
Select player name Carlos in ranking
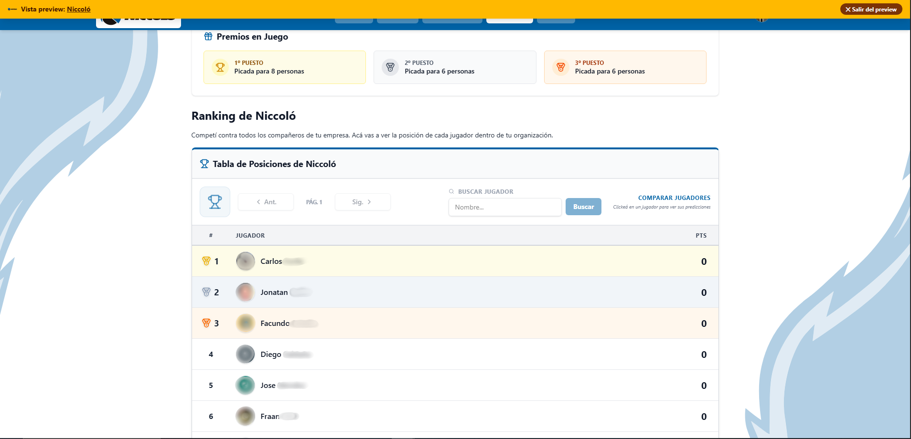pos(271,261)
